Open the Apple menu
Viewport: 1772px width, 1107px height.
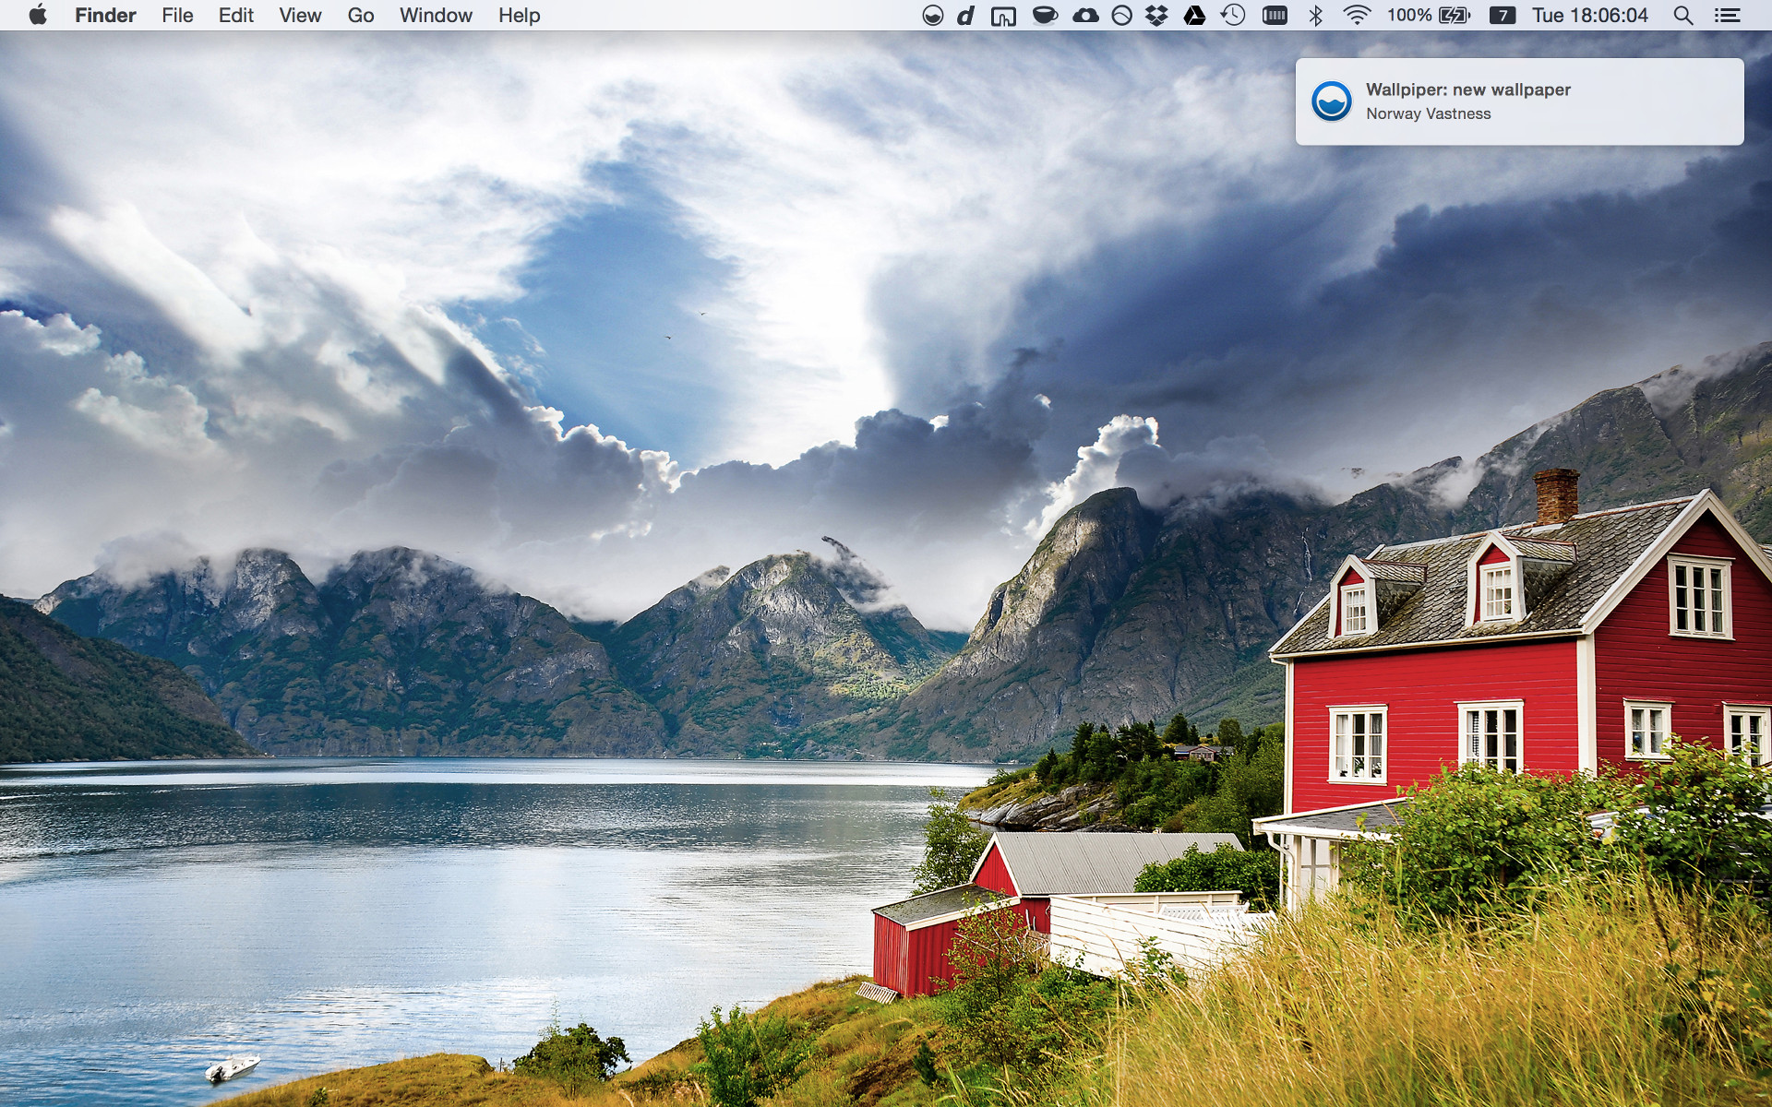pos(37,16)
